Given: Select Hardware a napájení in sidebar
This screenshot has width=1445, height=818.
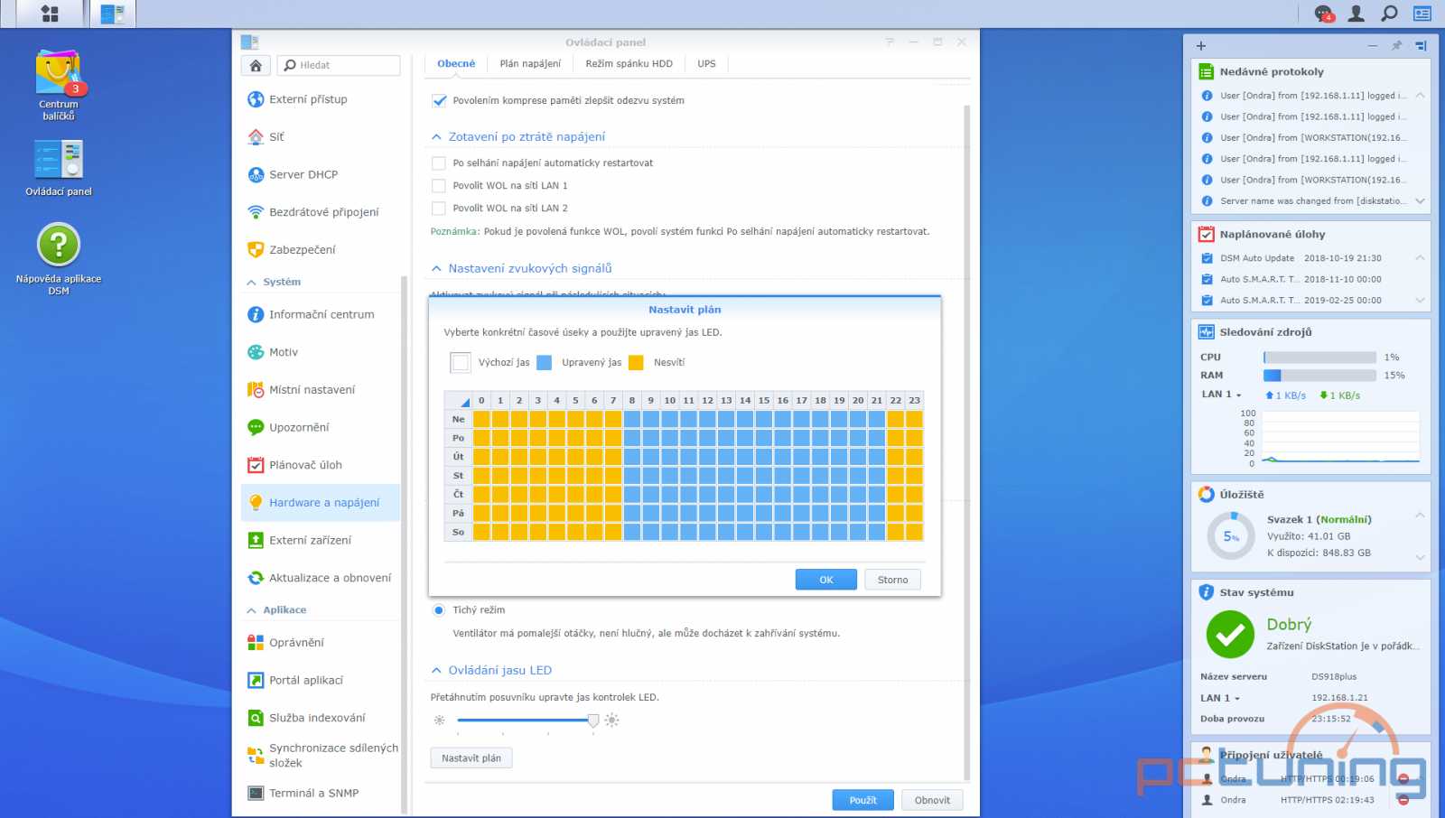Looking at the screenshot, I should coord(321,503).
